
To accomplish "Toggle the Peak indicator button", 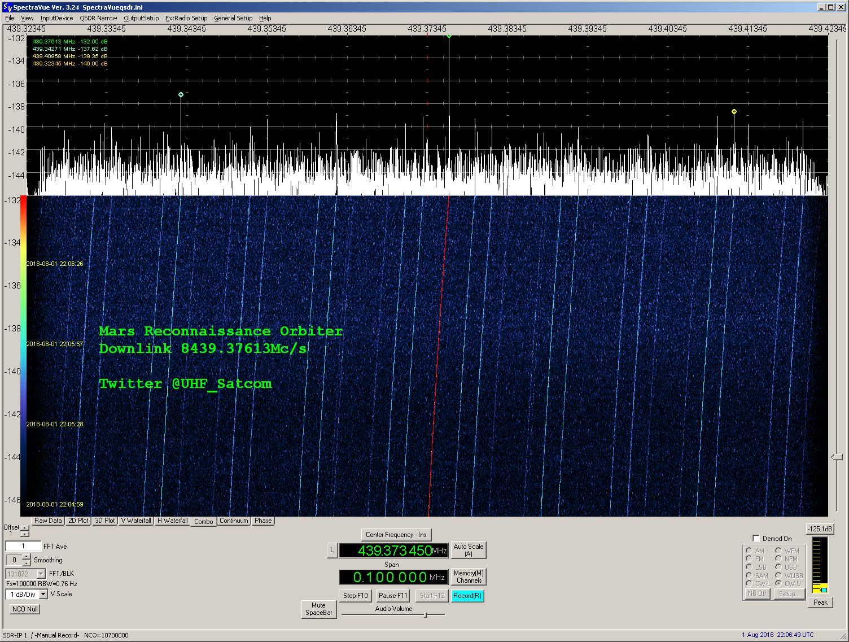I will coord(820,602).
